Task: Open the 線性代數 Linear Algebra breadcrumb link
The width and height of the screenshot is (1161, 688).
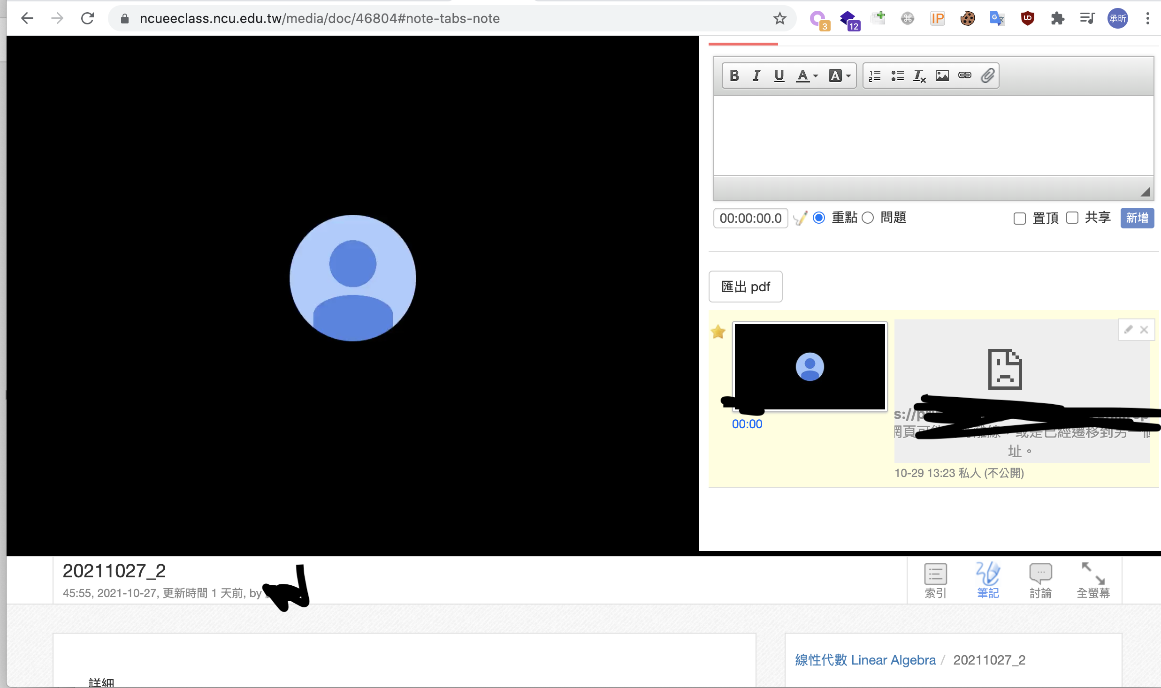Action: tap(865, 660)
